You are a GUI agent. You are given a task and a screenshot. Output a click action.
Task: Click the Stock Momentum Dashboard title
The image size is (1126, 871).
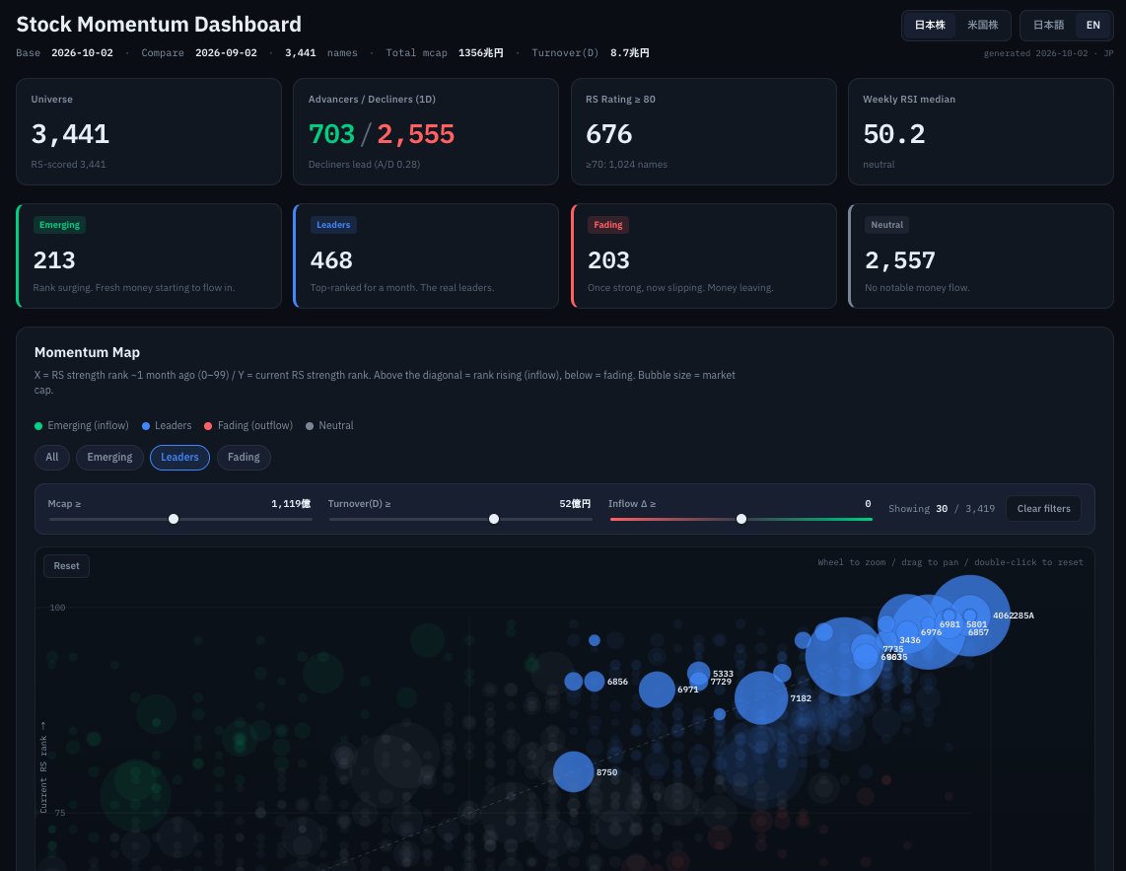point(159,25)
